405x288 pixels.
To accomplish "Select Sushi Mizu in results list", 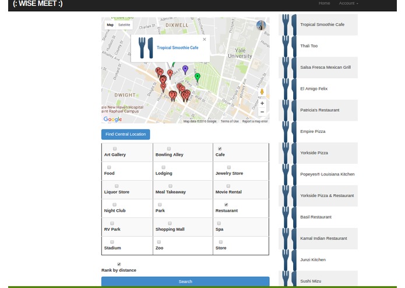I will click(x=318, y=279).
